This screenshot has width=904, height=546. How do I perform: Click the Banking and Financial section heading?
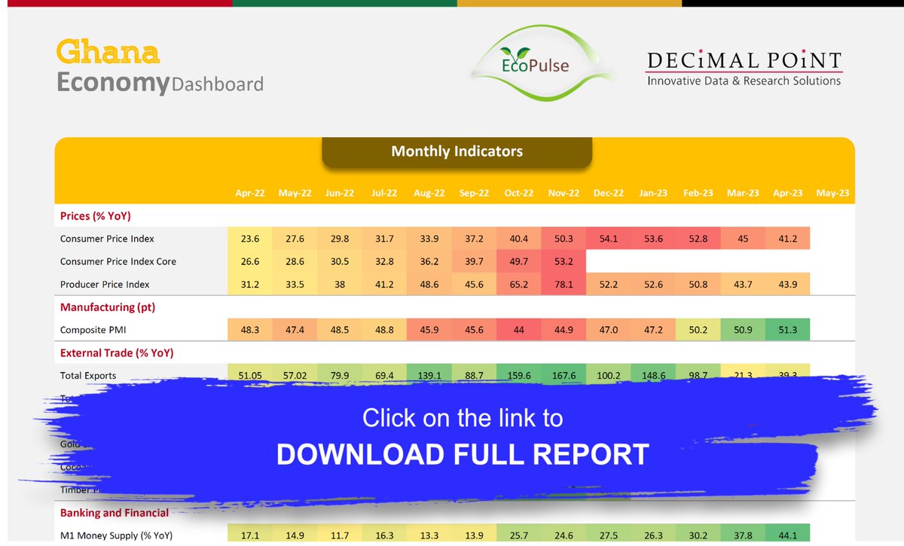[x=115, y=513]
